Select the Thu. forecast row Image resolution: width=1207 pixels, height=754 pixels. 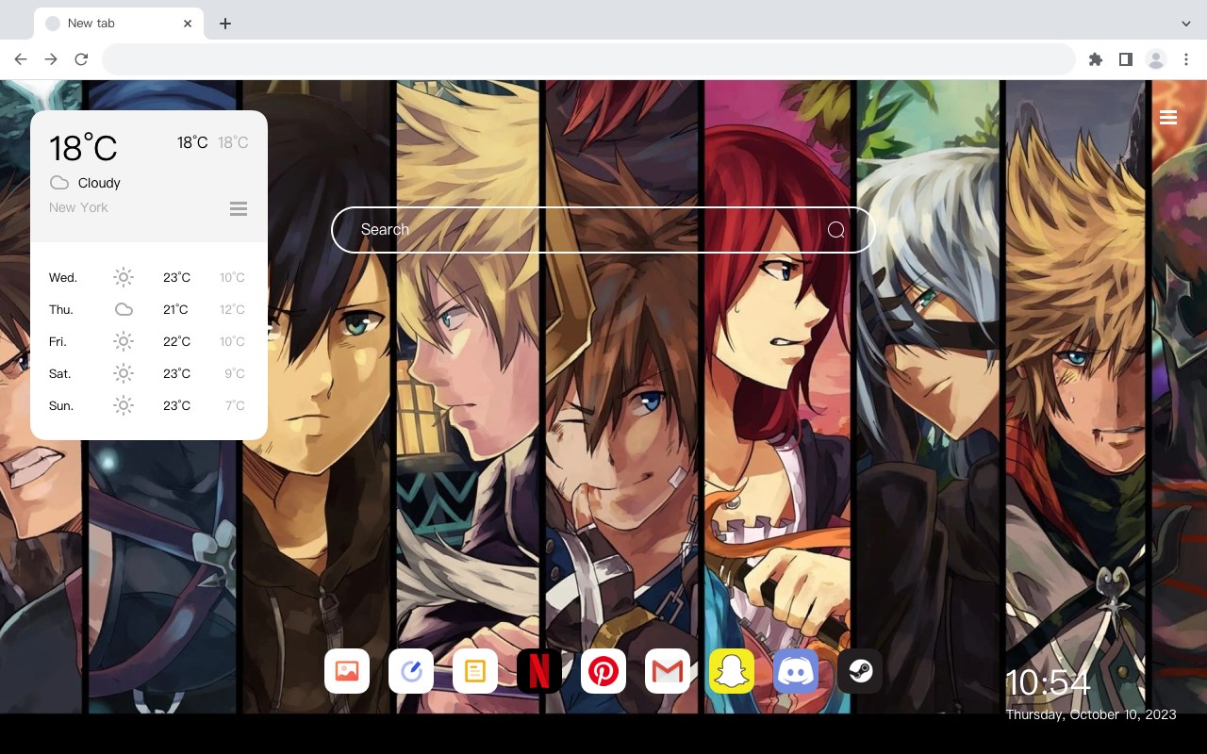tap(149, 309)
